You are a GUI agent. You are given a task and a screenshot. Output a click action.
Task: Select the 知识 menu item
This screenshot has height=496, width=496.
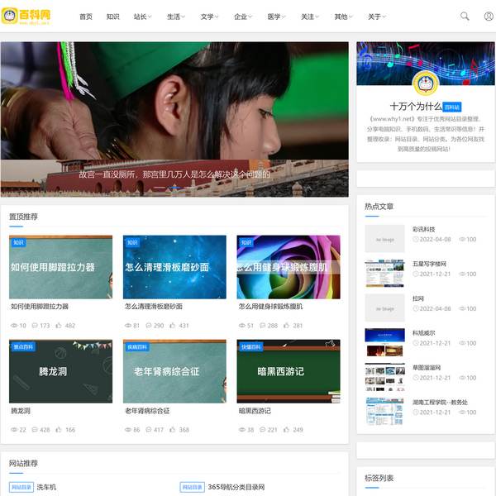coord(112,17)
